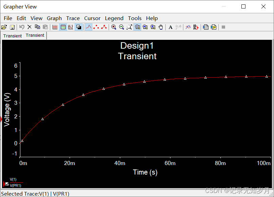The height and width of the screenshot is (197, 274).
Task: Open the Legend menu
Action: pyautogui.click(x=114, y=18)
